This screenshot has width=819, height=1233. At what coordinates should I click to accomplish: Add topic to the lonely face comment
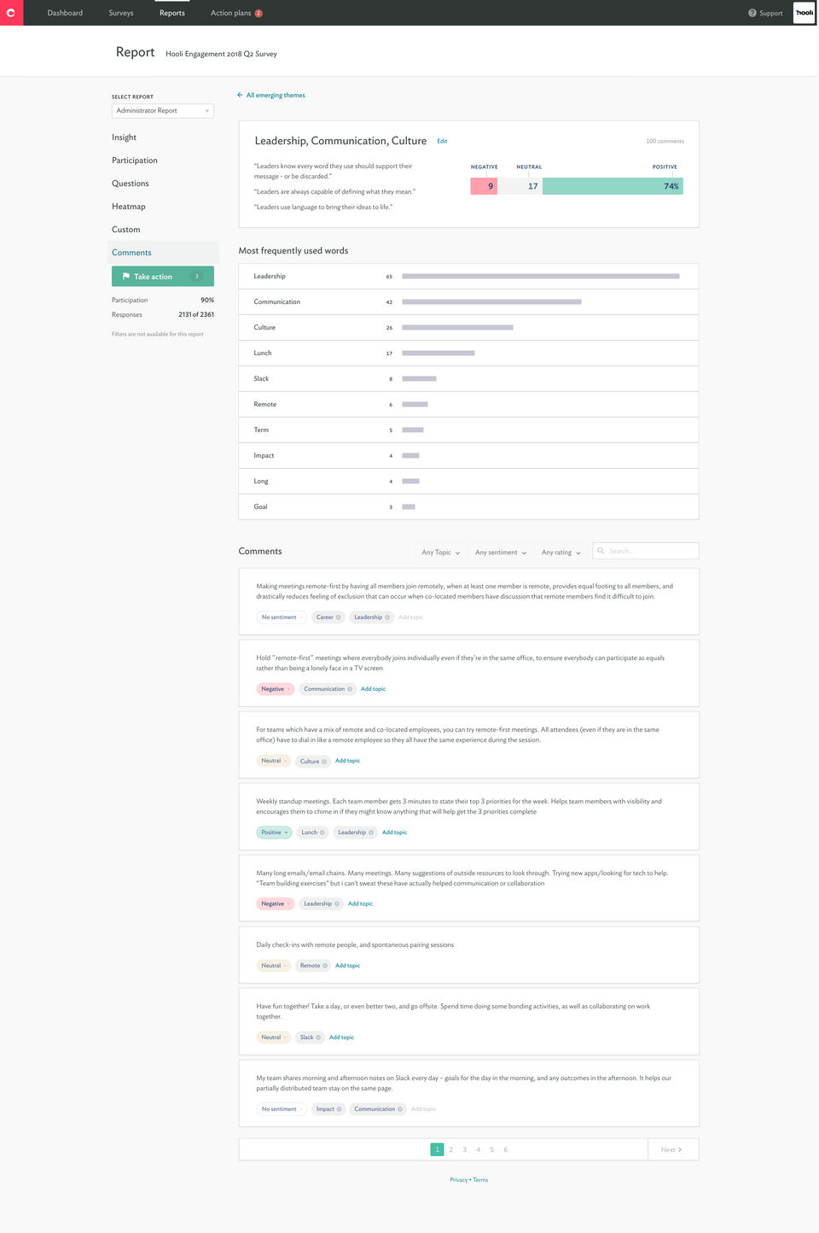(373, 689)
